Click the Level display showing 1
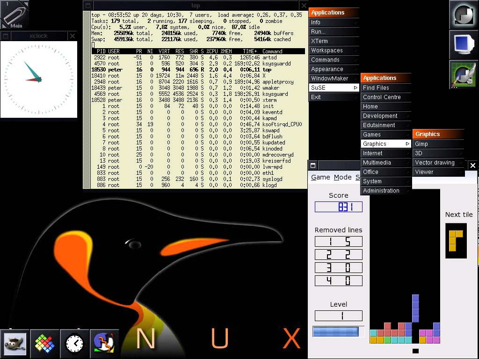479x359 pixels. (339, 316)
